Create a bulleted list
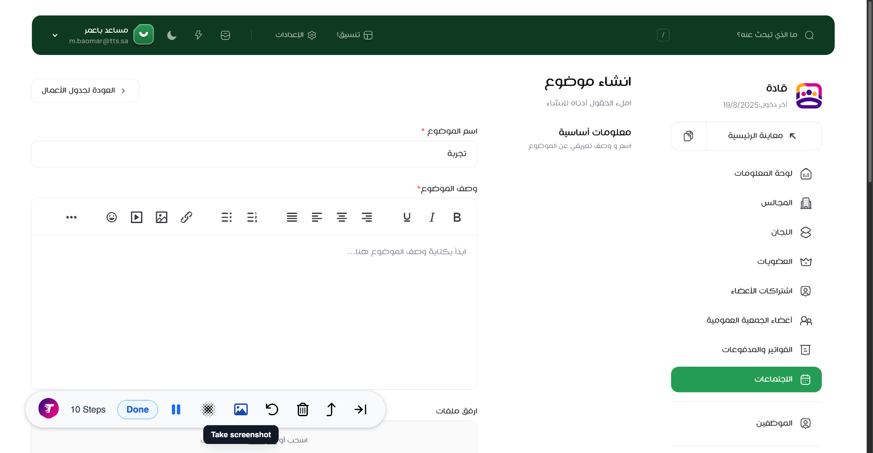Viewport: 873px width, 453px height. [226, 217]
